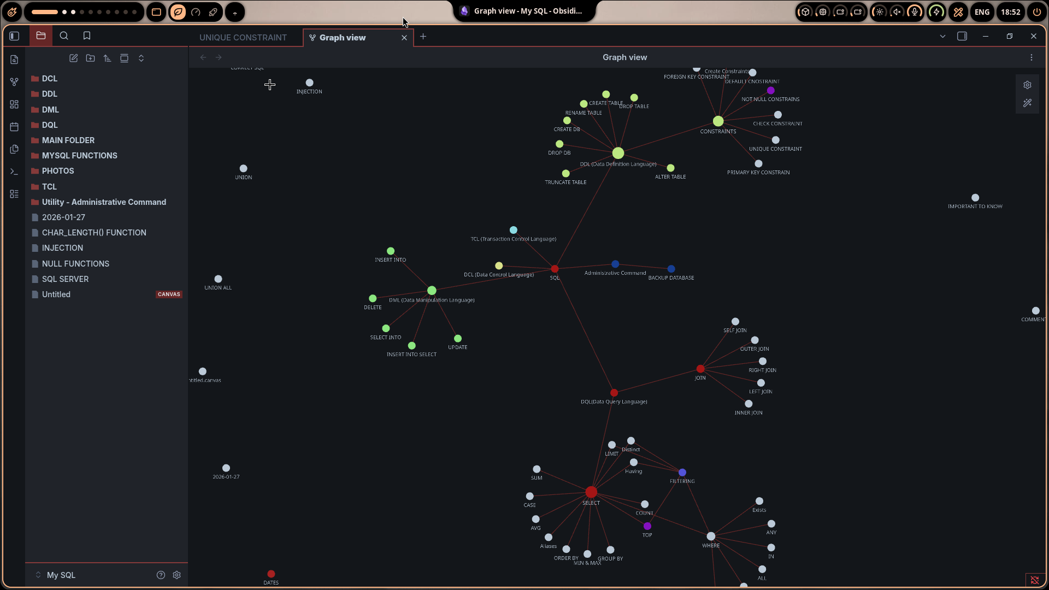Open quick switcher from ribbon
Screen dimensions: 1049x590
[x=14, y=60]
